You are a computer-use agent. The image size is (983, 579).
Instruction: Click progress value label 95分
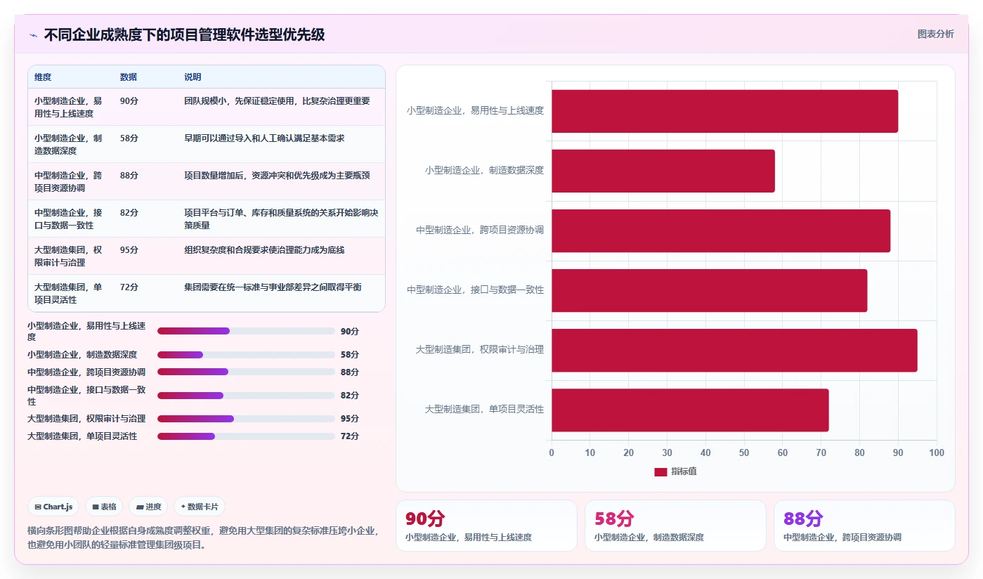click(350, 419)
